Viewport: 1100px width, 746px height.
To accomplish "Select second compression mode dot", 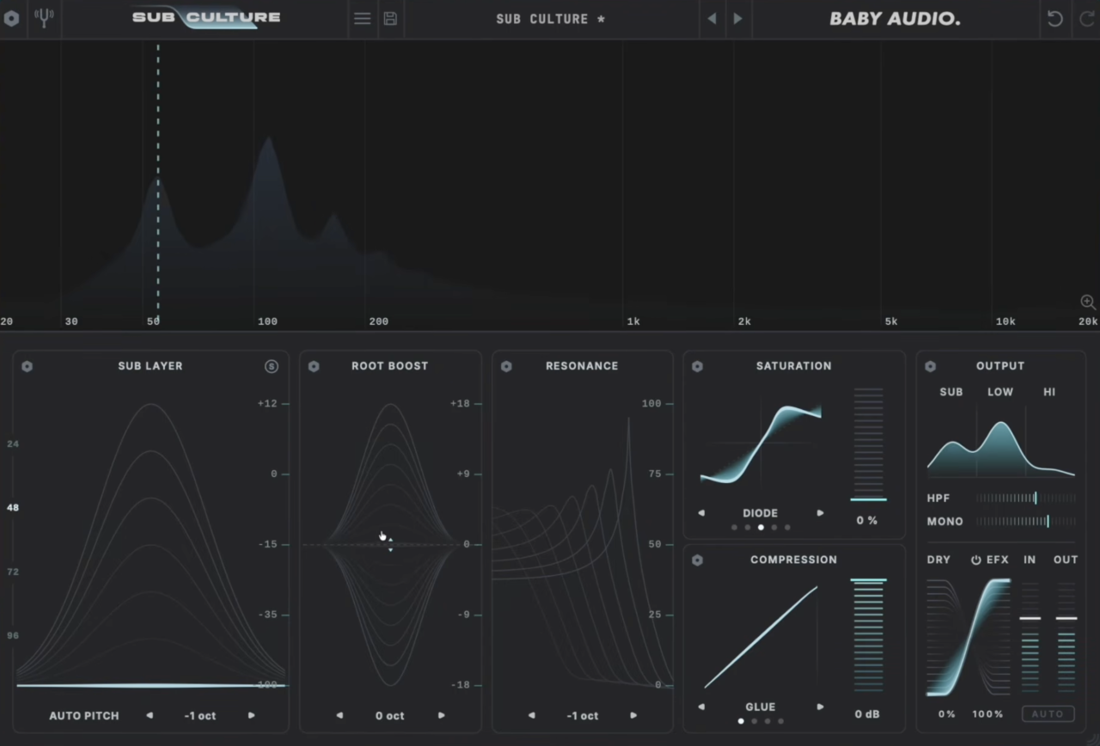I will tap(755, 721).
